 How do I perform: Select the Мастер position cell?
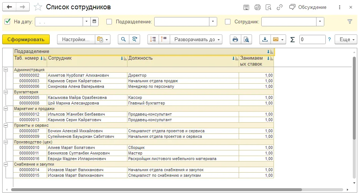point(183,153)
